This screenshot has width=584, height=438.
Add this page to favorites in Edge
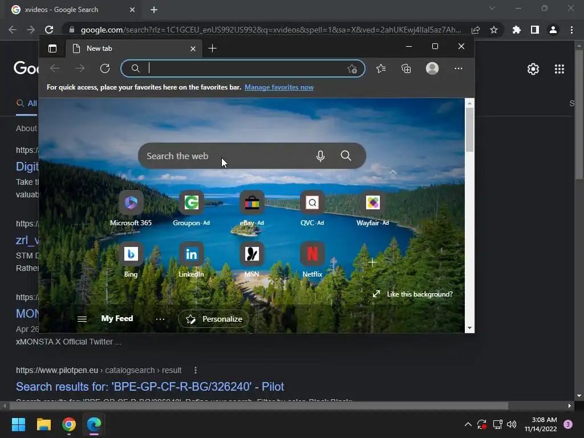pos(352,68)
